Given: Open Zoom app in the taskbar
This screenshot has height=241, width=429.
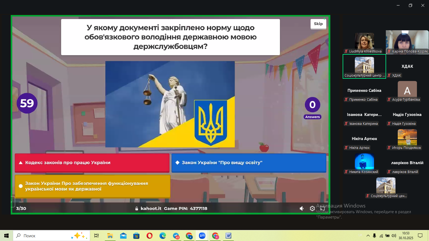Looking at the screenshot, I should point(202,236).
